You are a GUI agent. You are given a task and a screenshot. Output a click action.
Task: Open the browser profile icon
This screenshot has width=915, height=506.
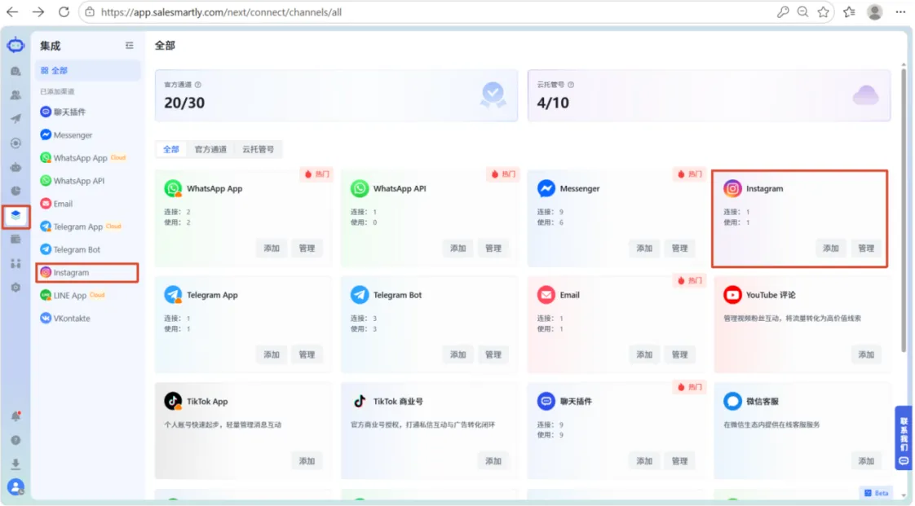[874, 11]
